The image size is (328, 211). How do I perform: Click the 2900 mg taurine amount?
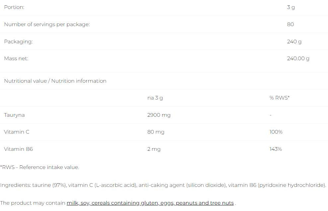click(x=159, y=115)
